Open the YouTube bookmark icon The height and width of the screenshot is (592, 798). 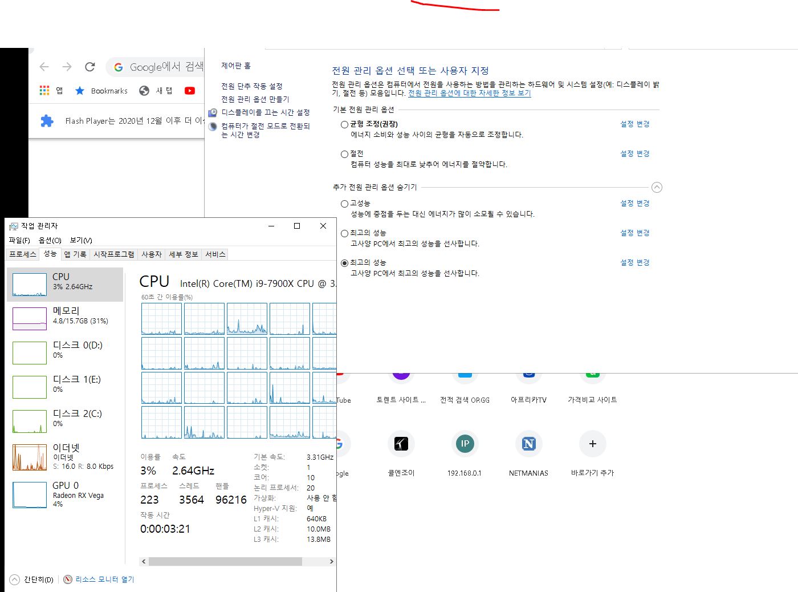pos(190,91)
